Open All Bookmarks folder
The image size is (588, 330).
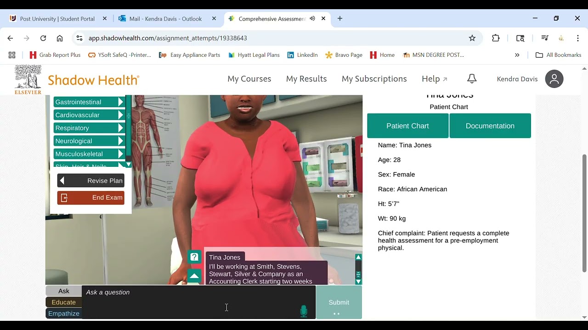point(559,55)
